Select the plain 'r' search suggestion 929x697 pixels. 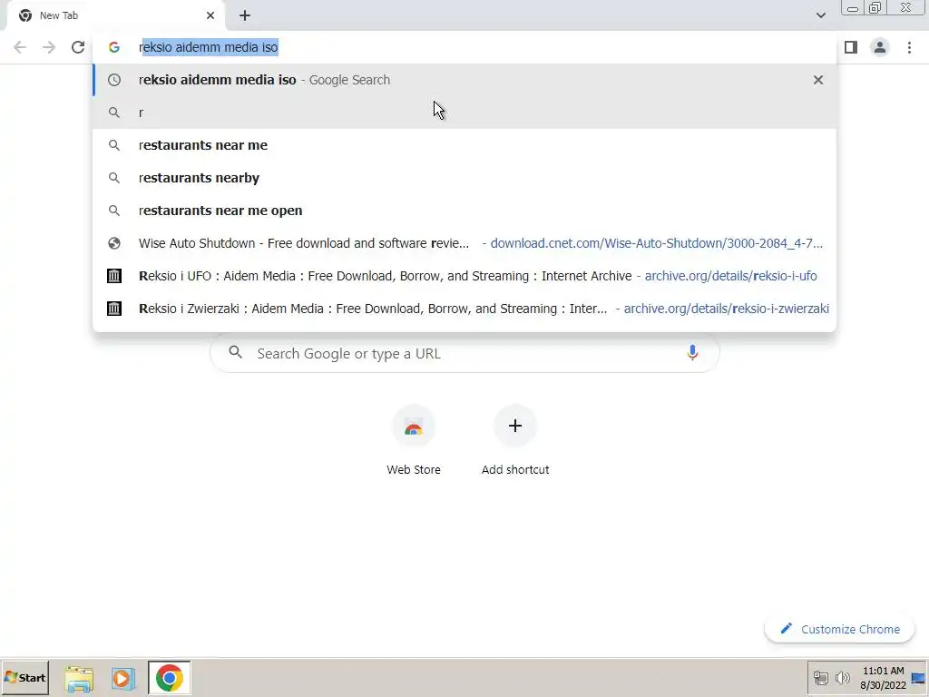point(464,113)
